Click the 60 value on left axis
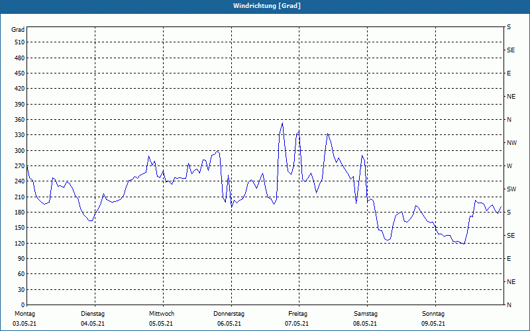This screenshot has width=530, height=331. (x=21, y=274)
